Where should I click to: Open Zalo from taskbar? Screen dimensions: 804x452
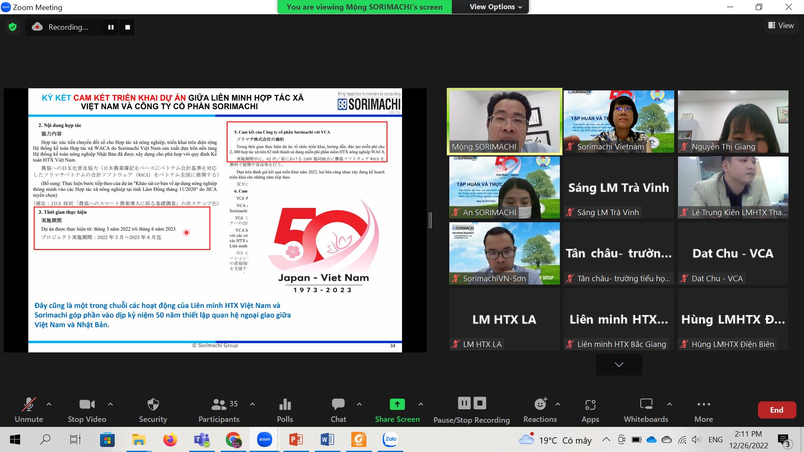point(390,439)
